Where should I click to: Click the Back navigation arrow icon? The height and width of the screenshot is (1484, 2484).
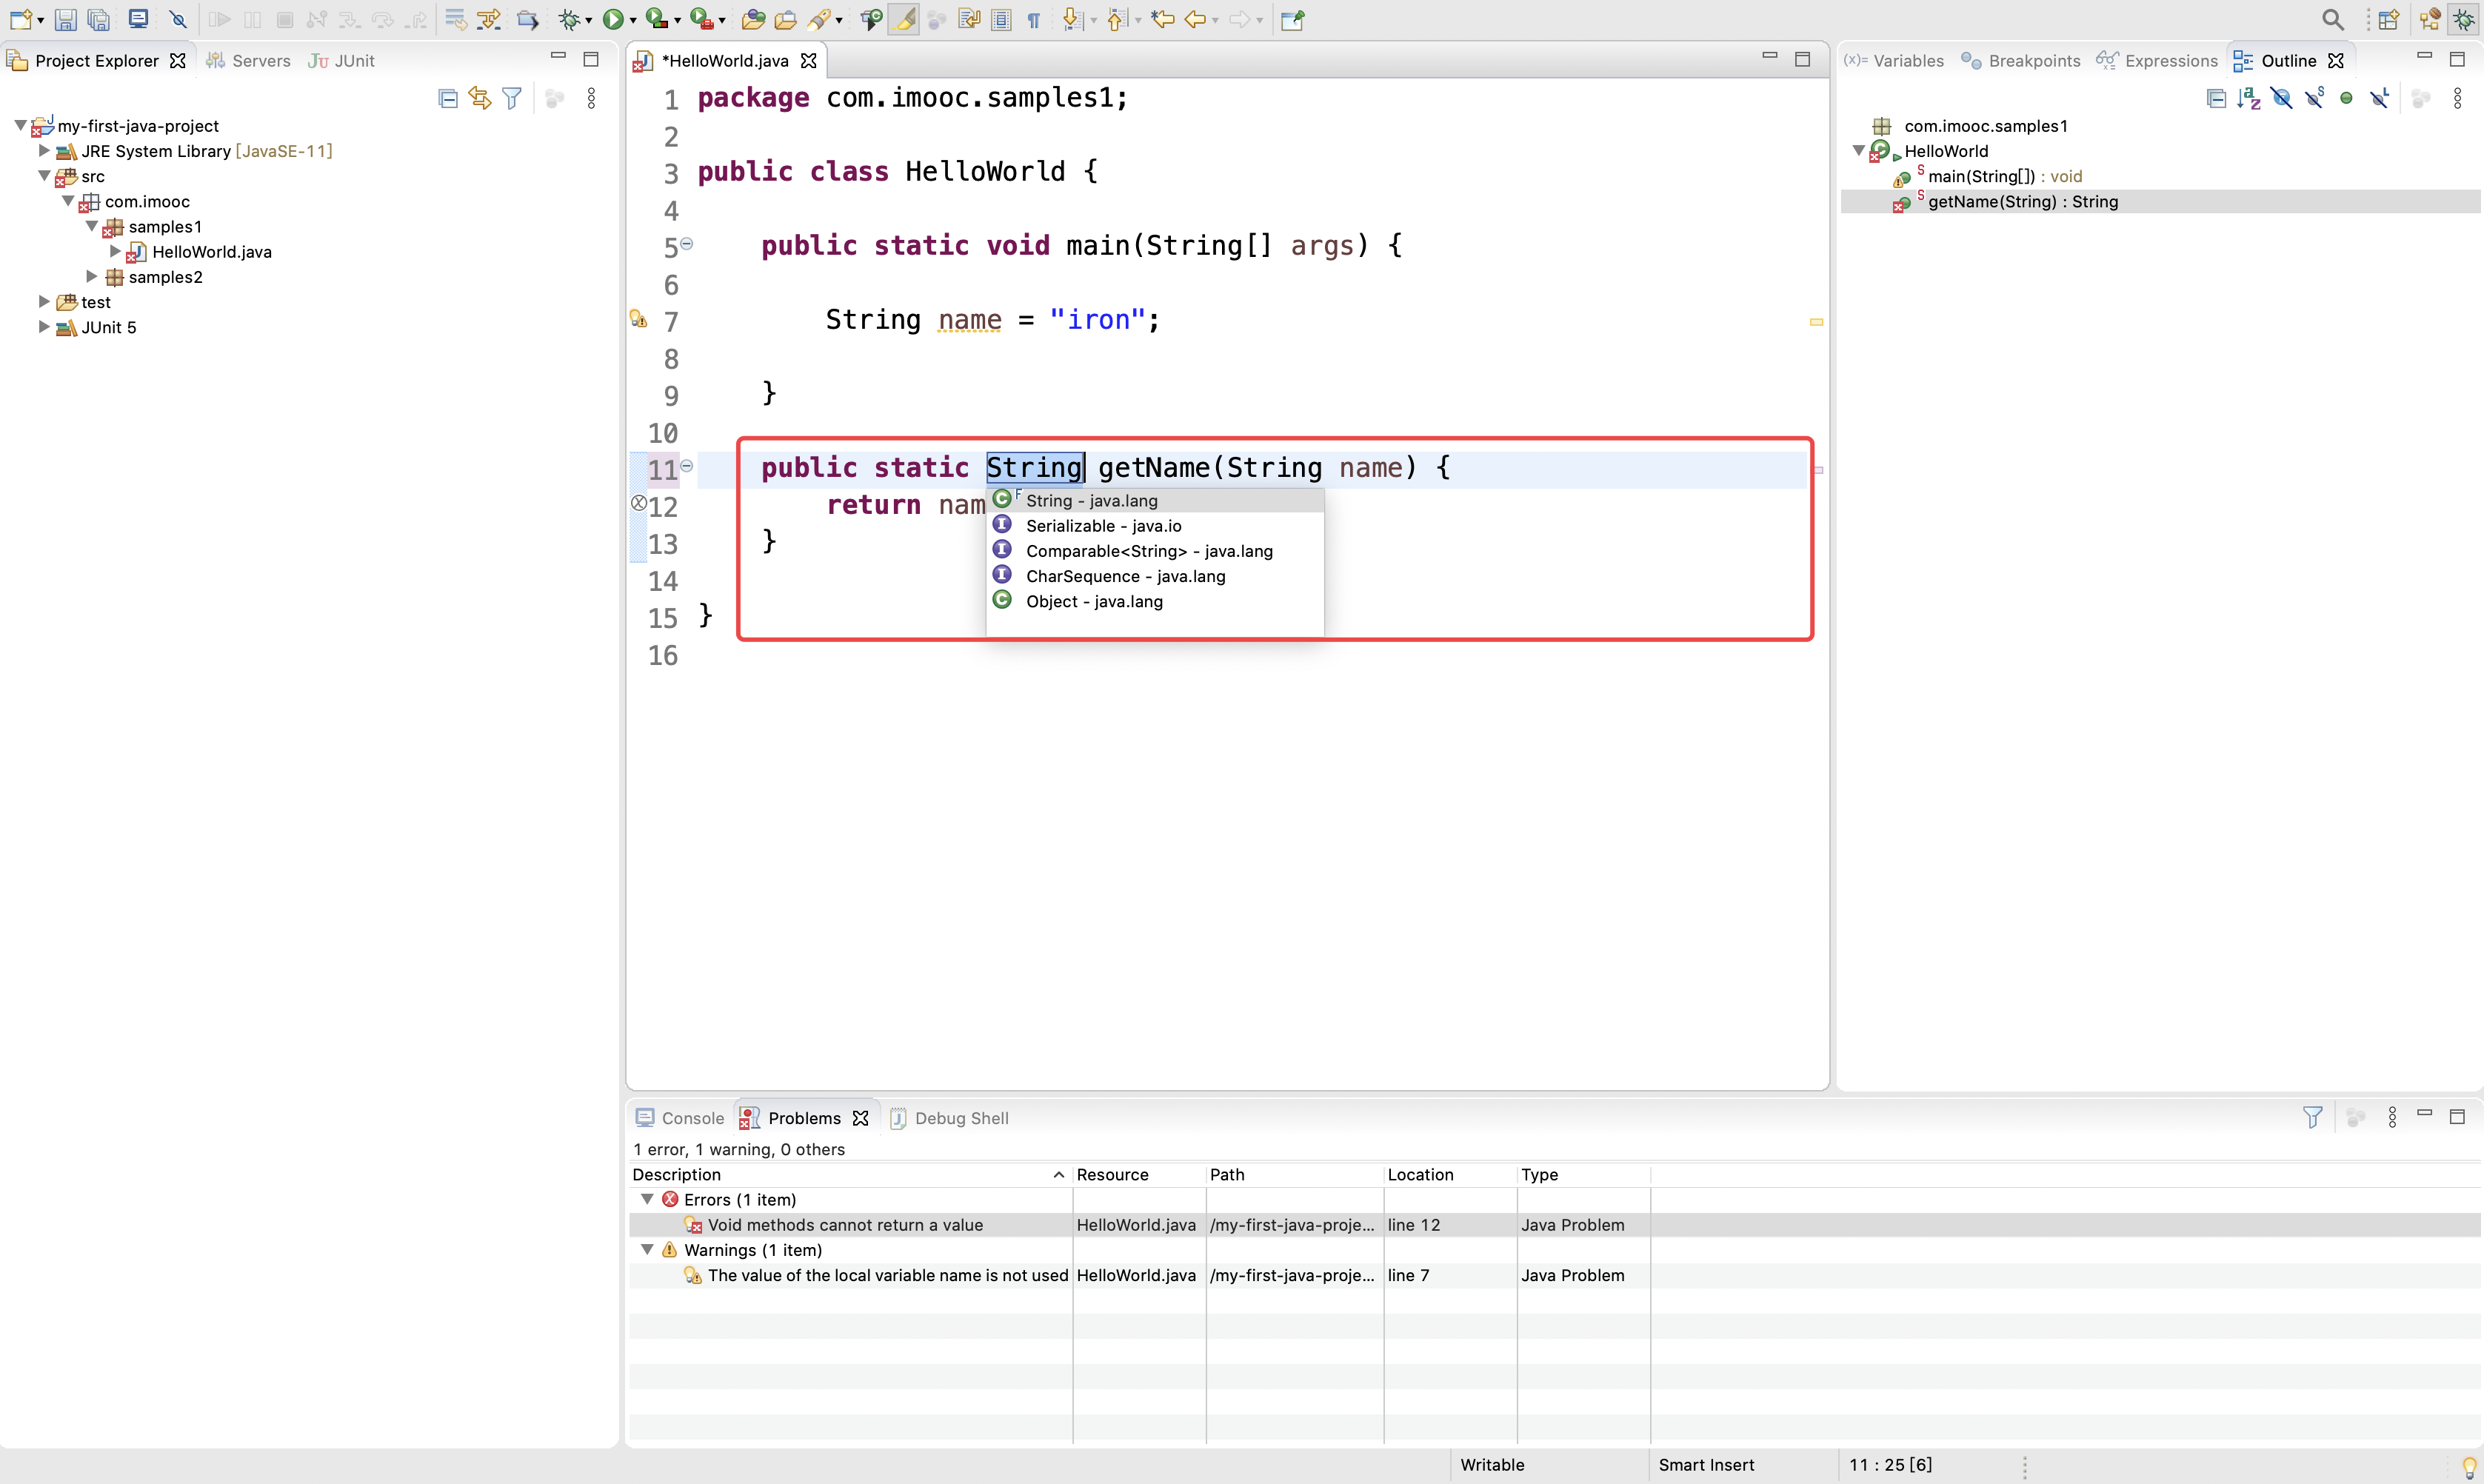1195,19
